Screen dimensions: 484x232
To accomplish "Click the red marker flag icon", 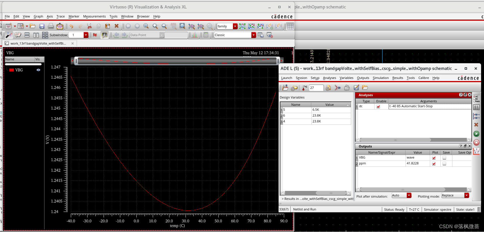I will coord(95,35).
